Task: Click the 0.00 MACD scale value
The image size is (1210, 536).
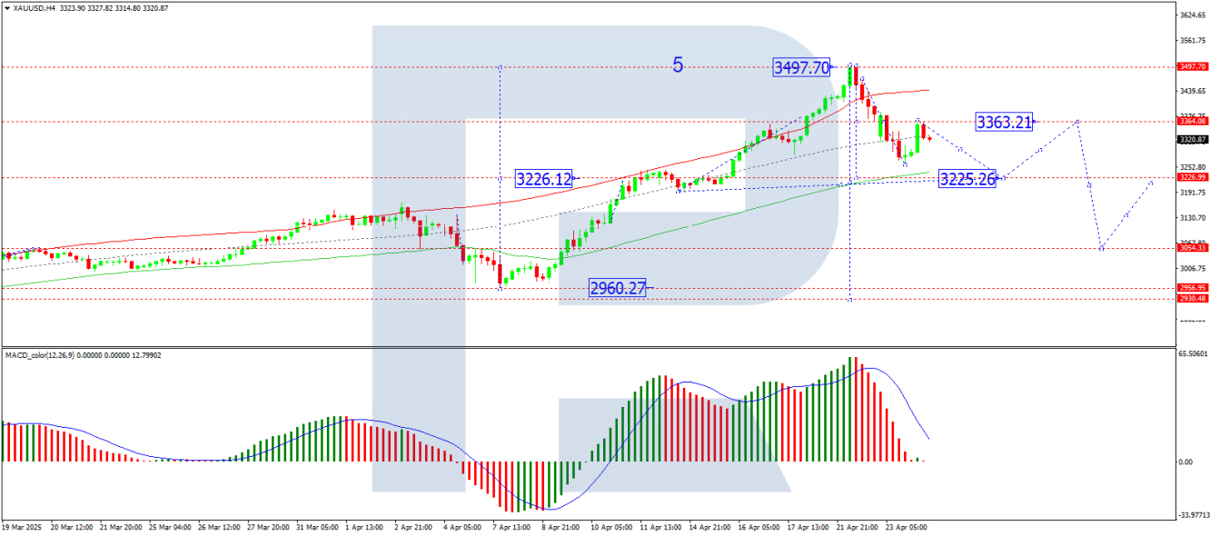Action: pyautogui.click(x=1185, y=462)
